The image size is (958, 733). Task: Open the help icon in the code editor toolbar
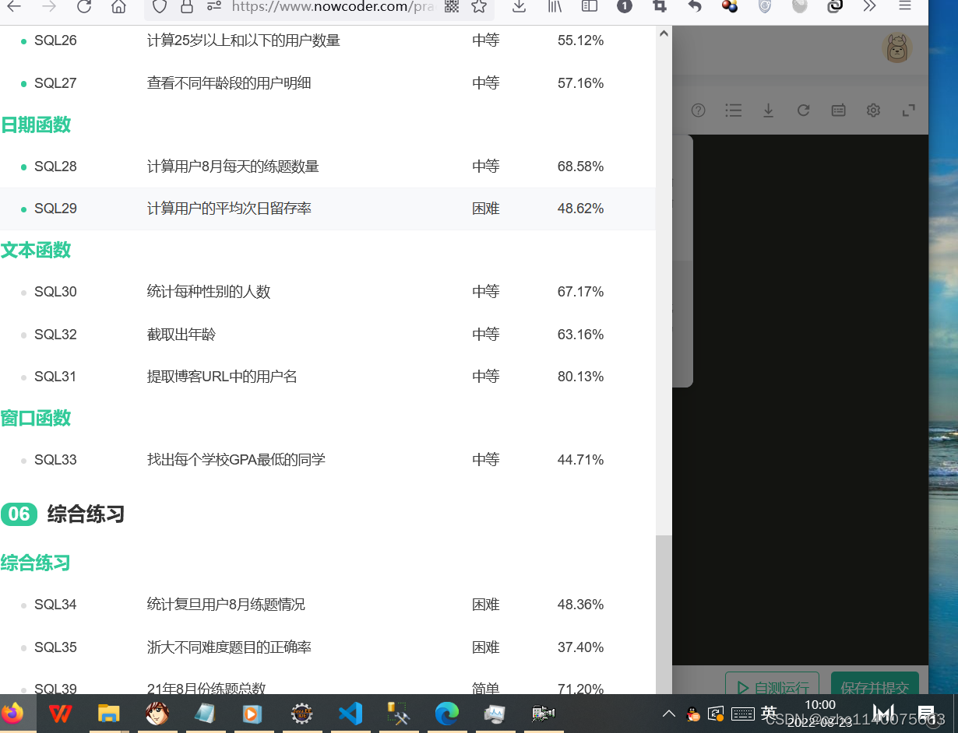pyautogui.click(x=698, y=110)
